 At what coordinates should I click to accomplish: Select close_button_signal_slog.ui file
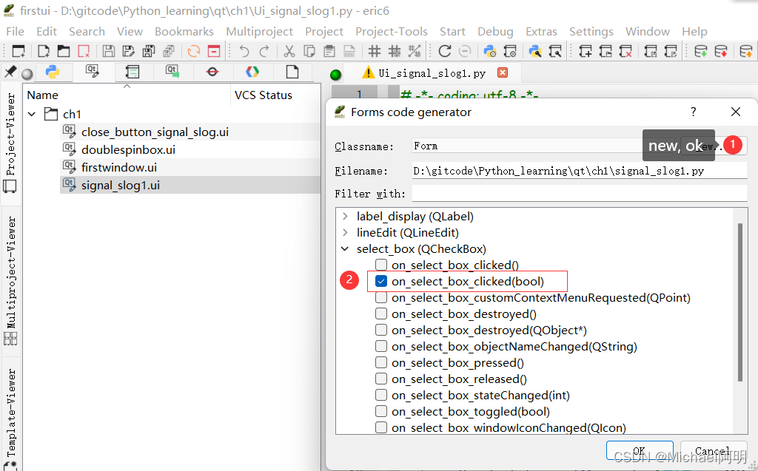pyautogui.click(x=155, y=132)
